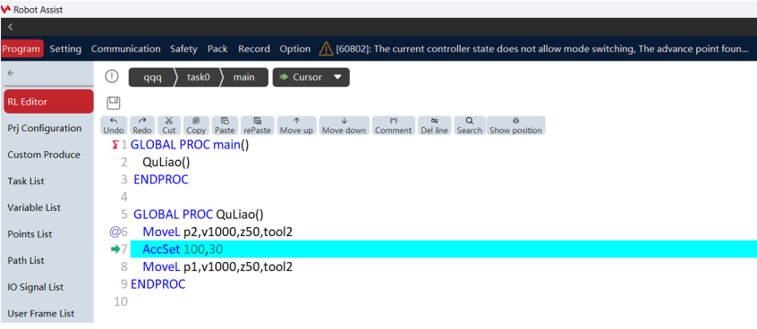Screen dimensions: 757x329
Task: Open Search in the editor toolbar
Action: click(469, 125)
